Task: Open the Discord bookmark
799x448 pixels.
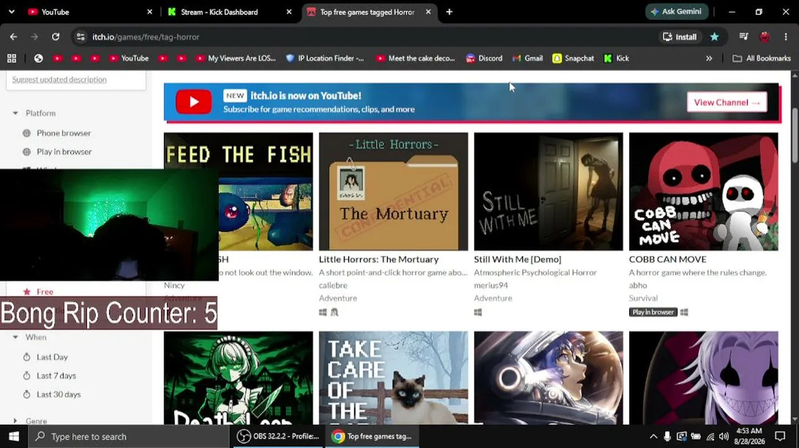Action: [x=484, y=58]
